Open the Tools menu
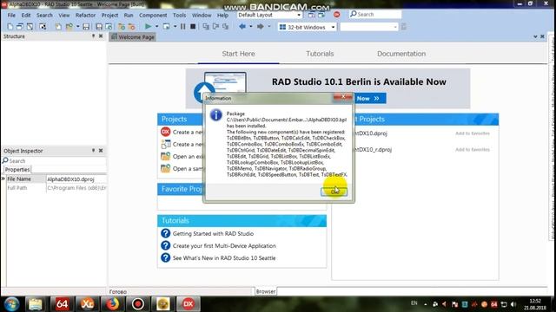The width and height of the screenshot is (556, 312). tap(180, 16)
